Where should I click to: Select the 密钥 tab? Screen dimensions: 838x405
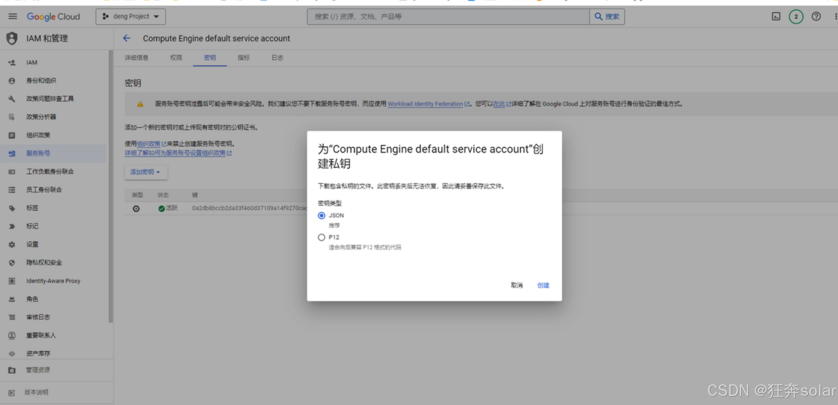click(x=210, y=58)
